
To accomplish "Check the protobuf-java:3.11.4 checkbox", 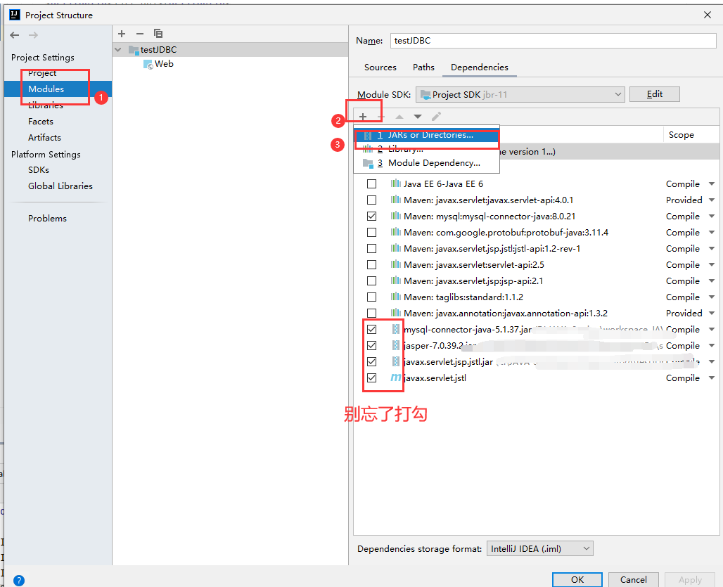I will point(371,232).
